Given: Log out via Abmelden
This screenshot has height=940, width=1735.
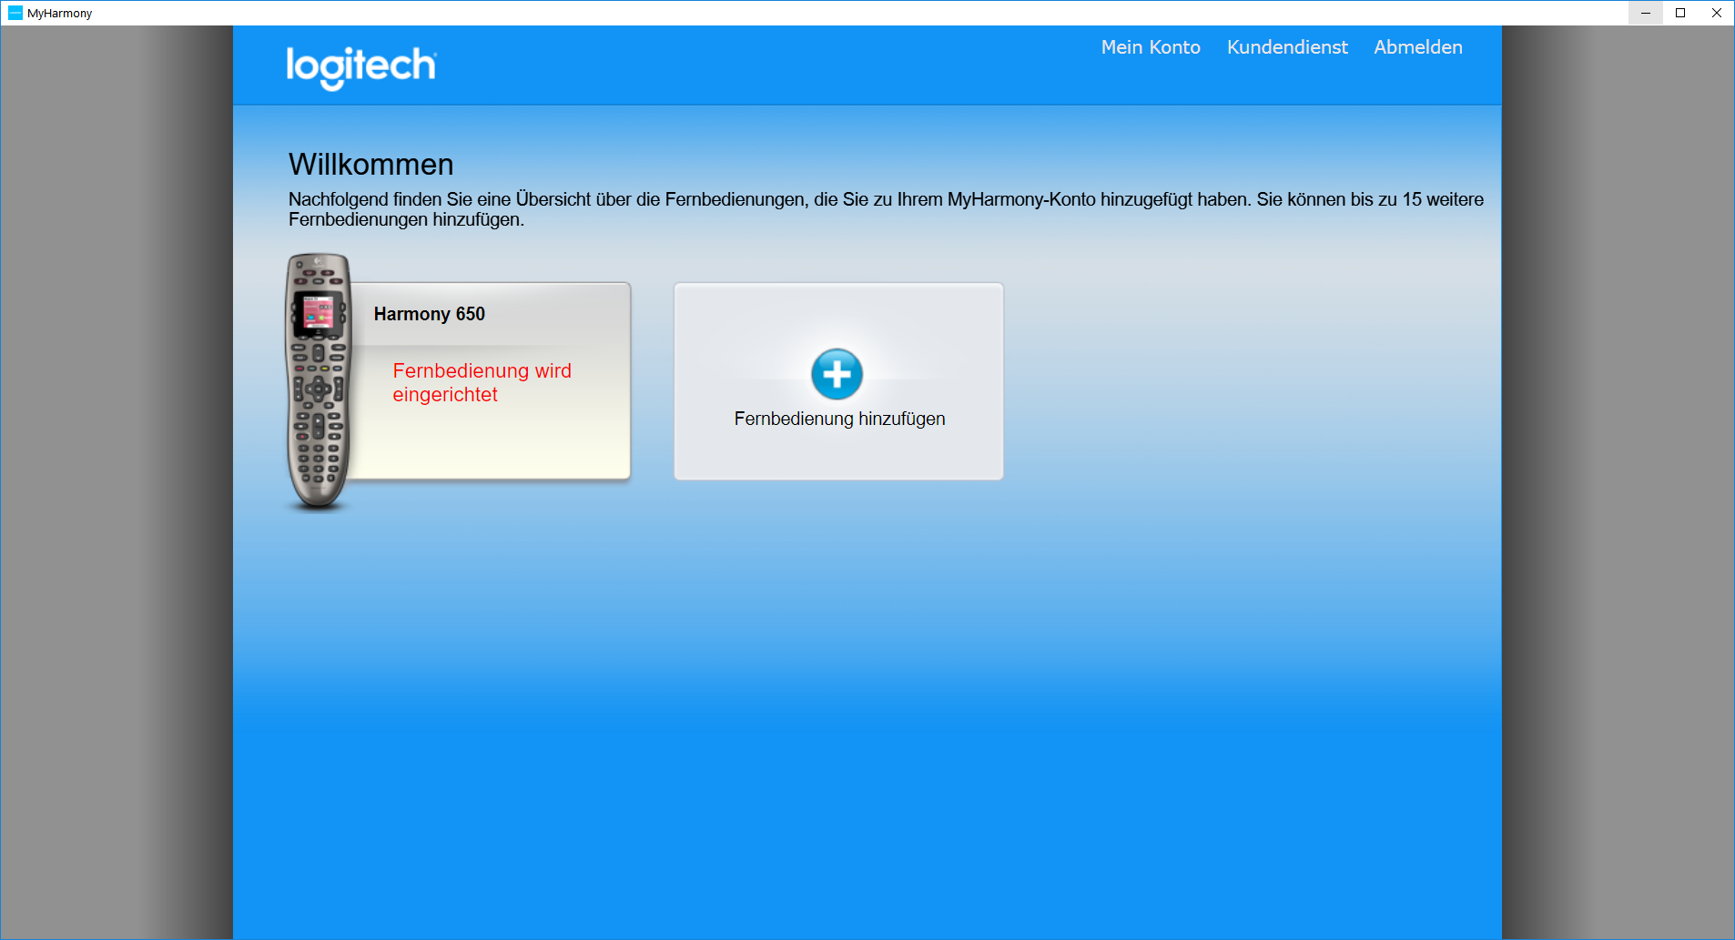Looking at the screenshot, I should (1417, 47).
